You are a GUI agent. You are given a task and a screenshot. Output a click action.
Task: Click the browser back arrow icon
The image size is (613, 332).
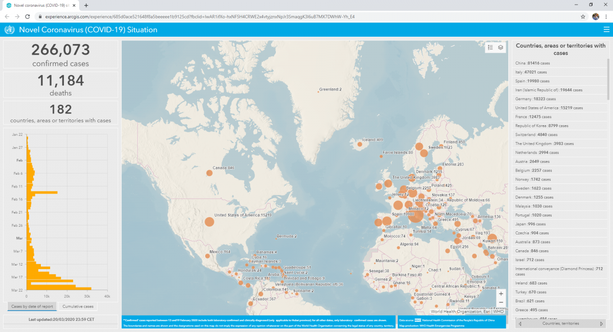(6, 16)
